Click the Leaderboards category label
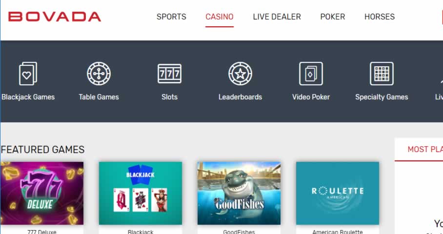 click(241, 97)
